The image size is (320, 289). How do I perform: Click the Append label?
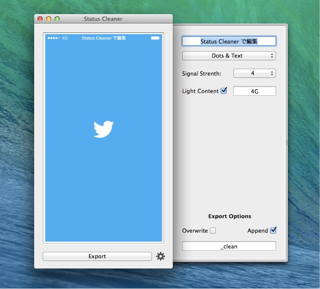tap(258, 231)
